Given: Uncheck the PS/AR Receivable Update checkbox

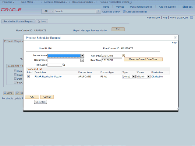Looking at the screenshot, I should point(28,77).
